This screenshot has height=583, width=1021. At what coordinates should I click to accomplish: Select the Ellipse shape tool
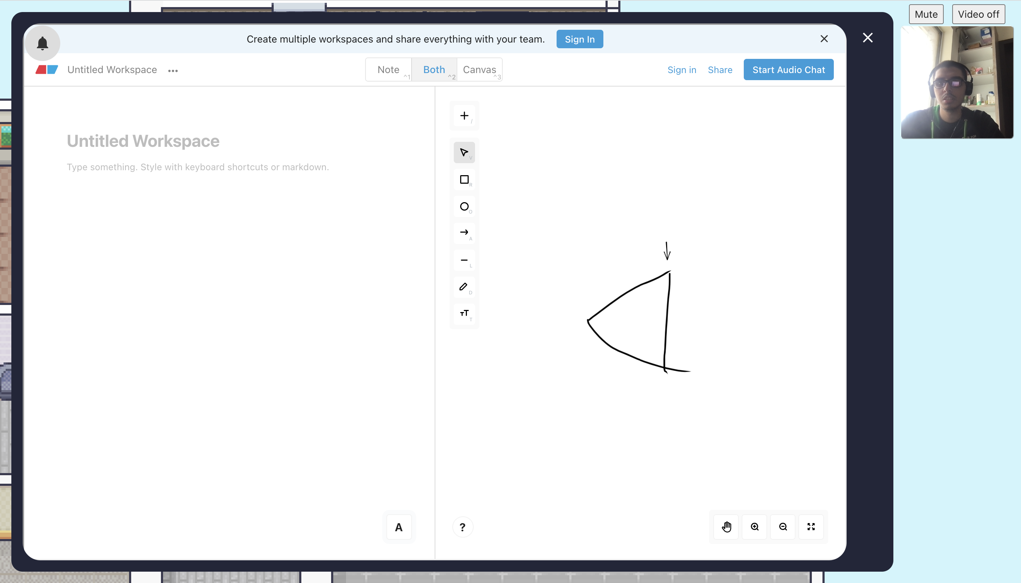464,207
